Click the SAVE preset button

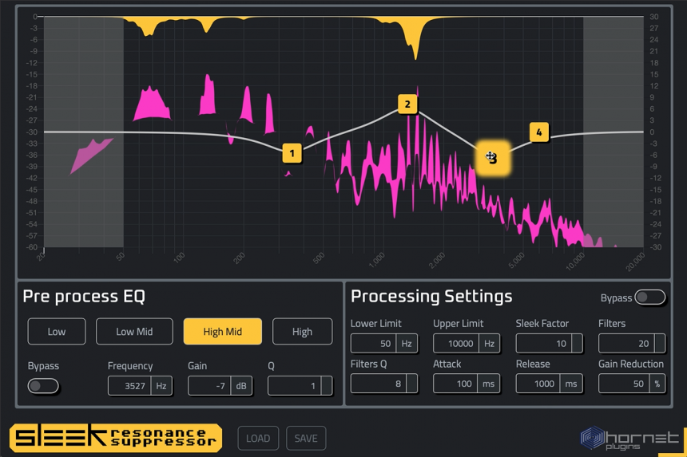306,438
